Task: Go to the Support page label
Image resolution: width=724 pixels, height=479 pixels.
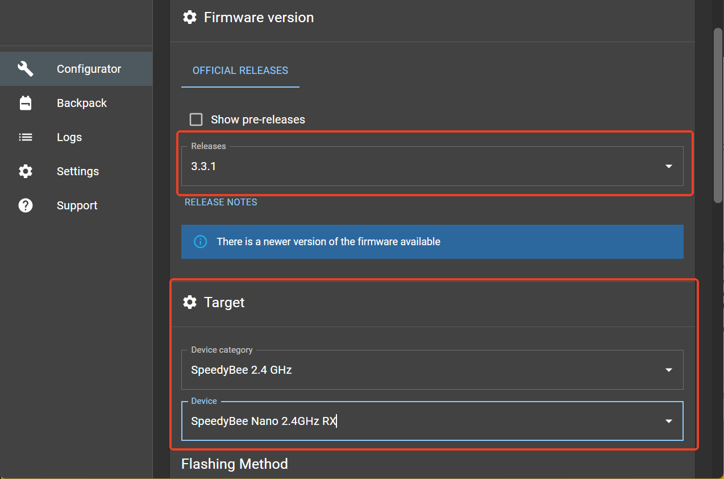Action: 77,205
